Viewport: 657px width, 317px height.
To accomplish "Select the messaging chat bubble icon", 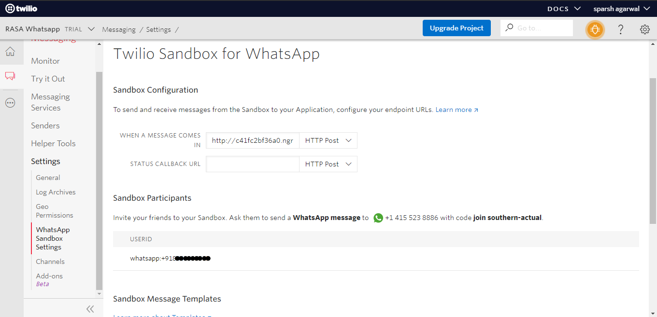I will point(10,76).
